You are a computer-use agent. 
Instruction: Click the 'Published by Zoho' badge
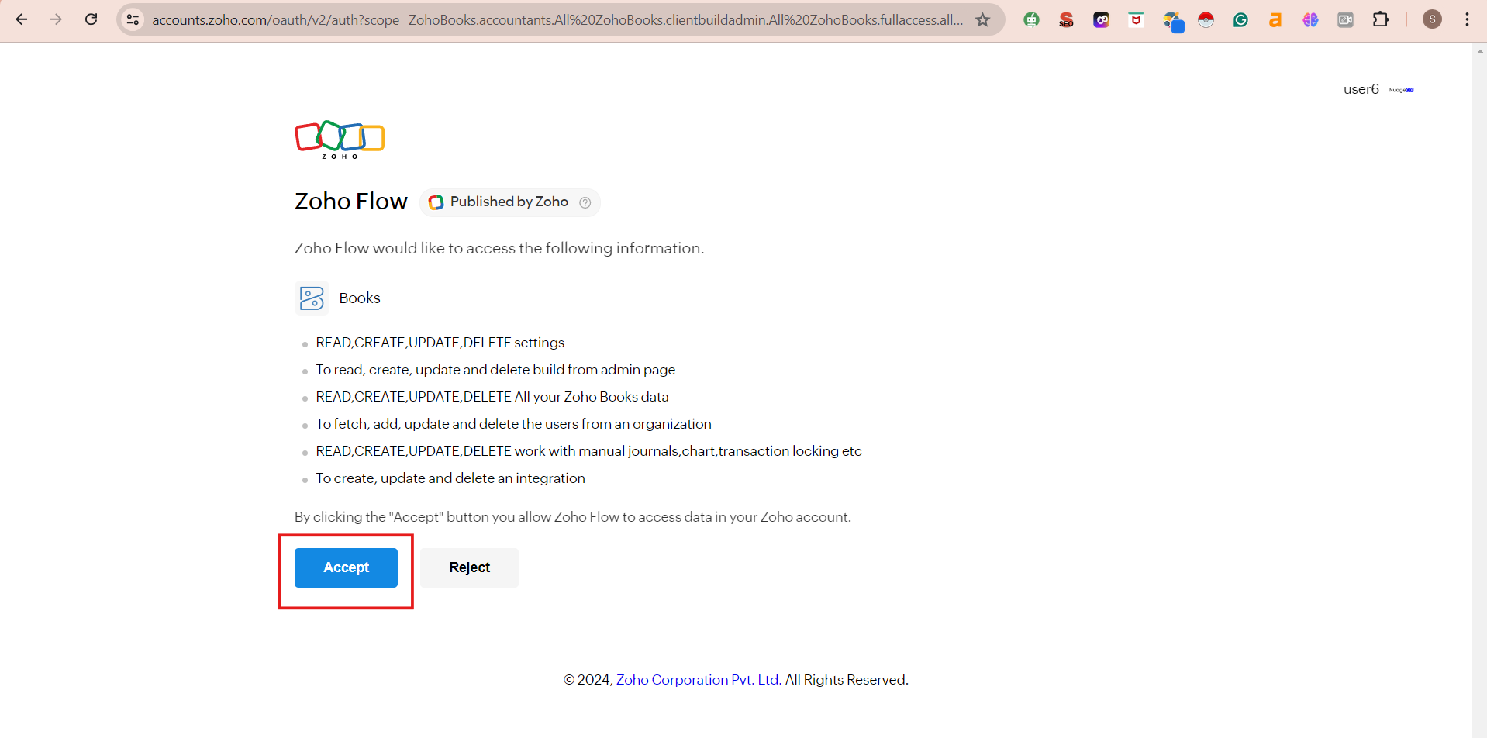point(509,202)
